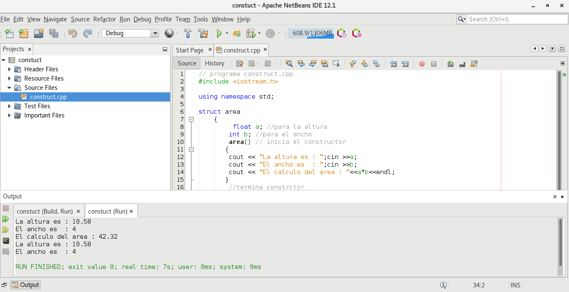Collapse the Source Files folder
The height and width of the screenshot is (292, 569).
click(10, 88)
